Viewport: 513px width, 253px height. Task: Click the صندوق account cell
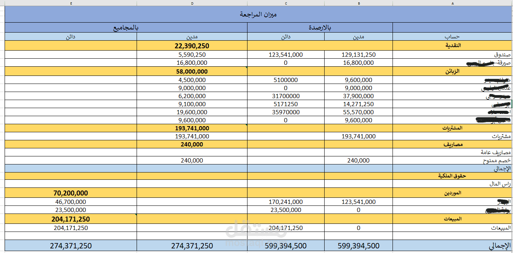click(x=453, y=55)
